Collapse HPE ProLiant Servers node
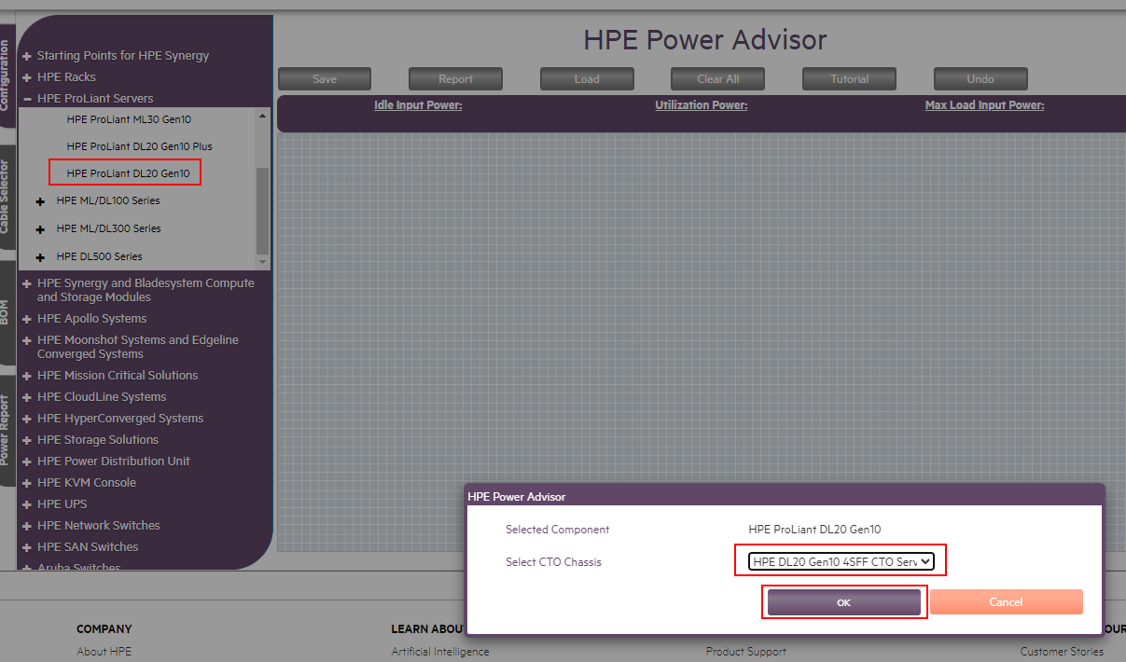The height and width of the screenshot is (662, 1126). pos(27,99)
